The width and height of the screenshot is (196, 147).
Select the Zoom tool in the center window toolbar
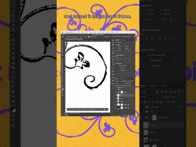tap(62, 83)
